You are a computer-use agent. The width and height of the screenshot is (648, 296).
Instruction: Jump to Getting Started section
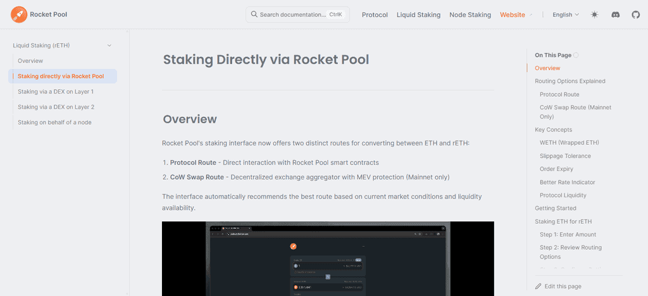(x=556, y=208)
